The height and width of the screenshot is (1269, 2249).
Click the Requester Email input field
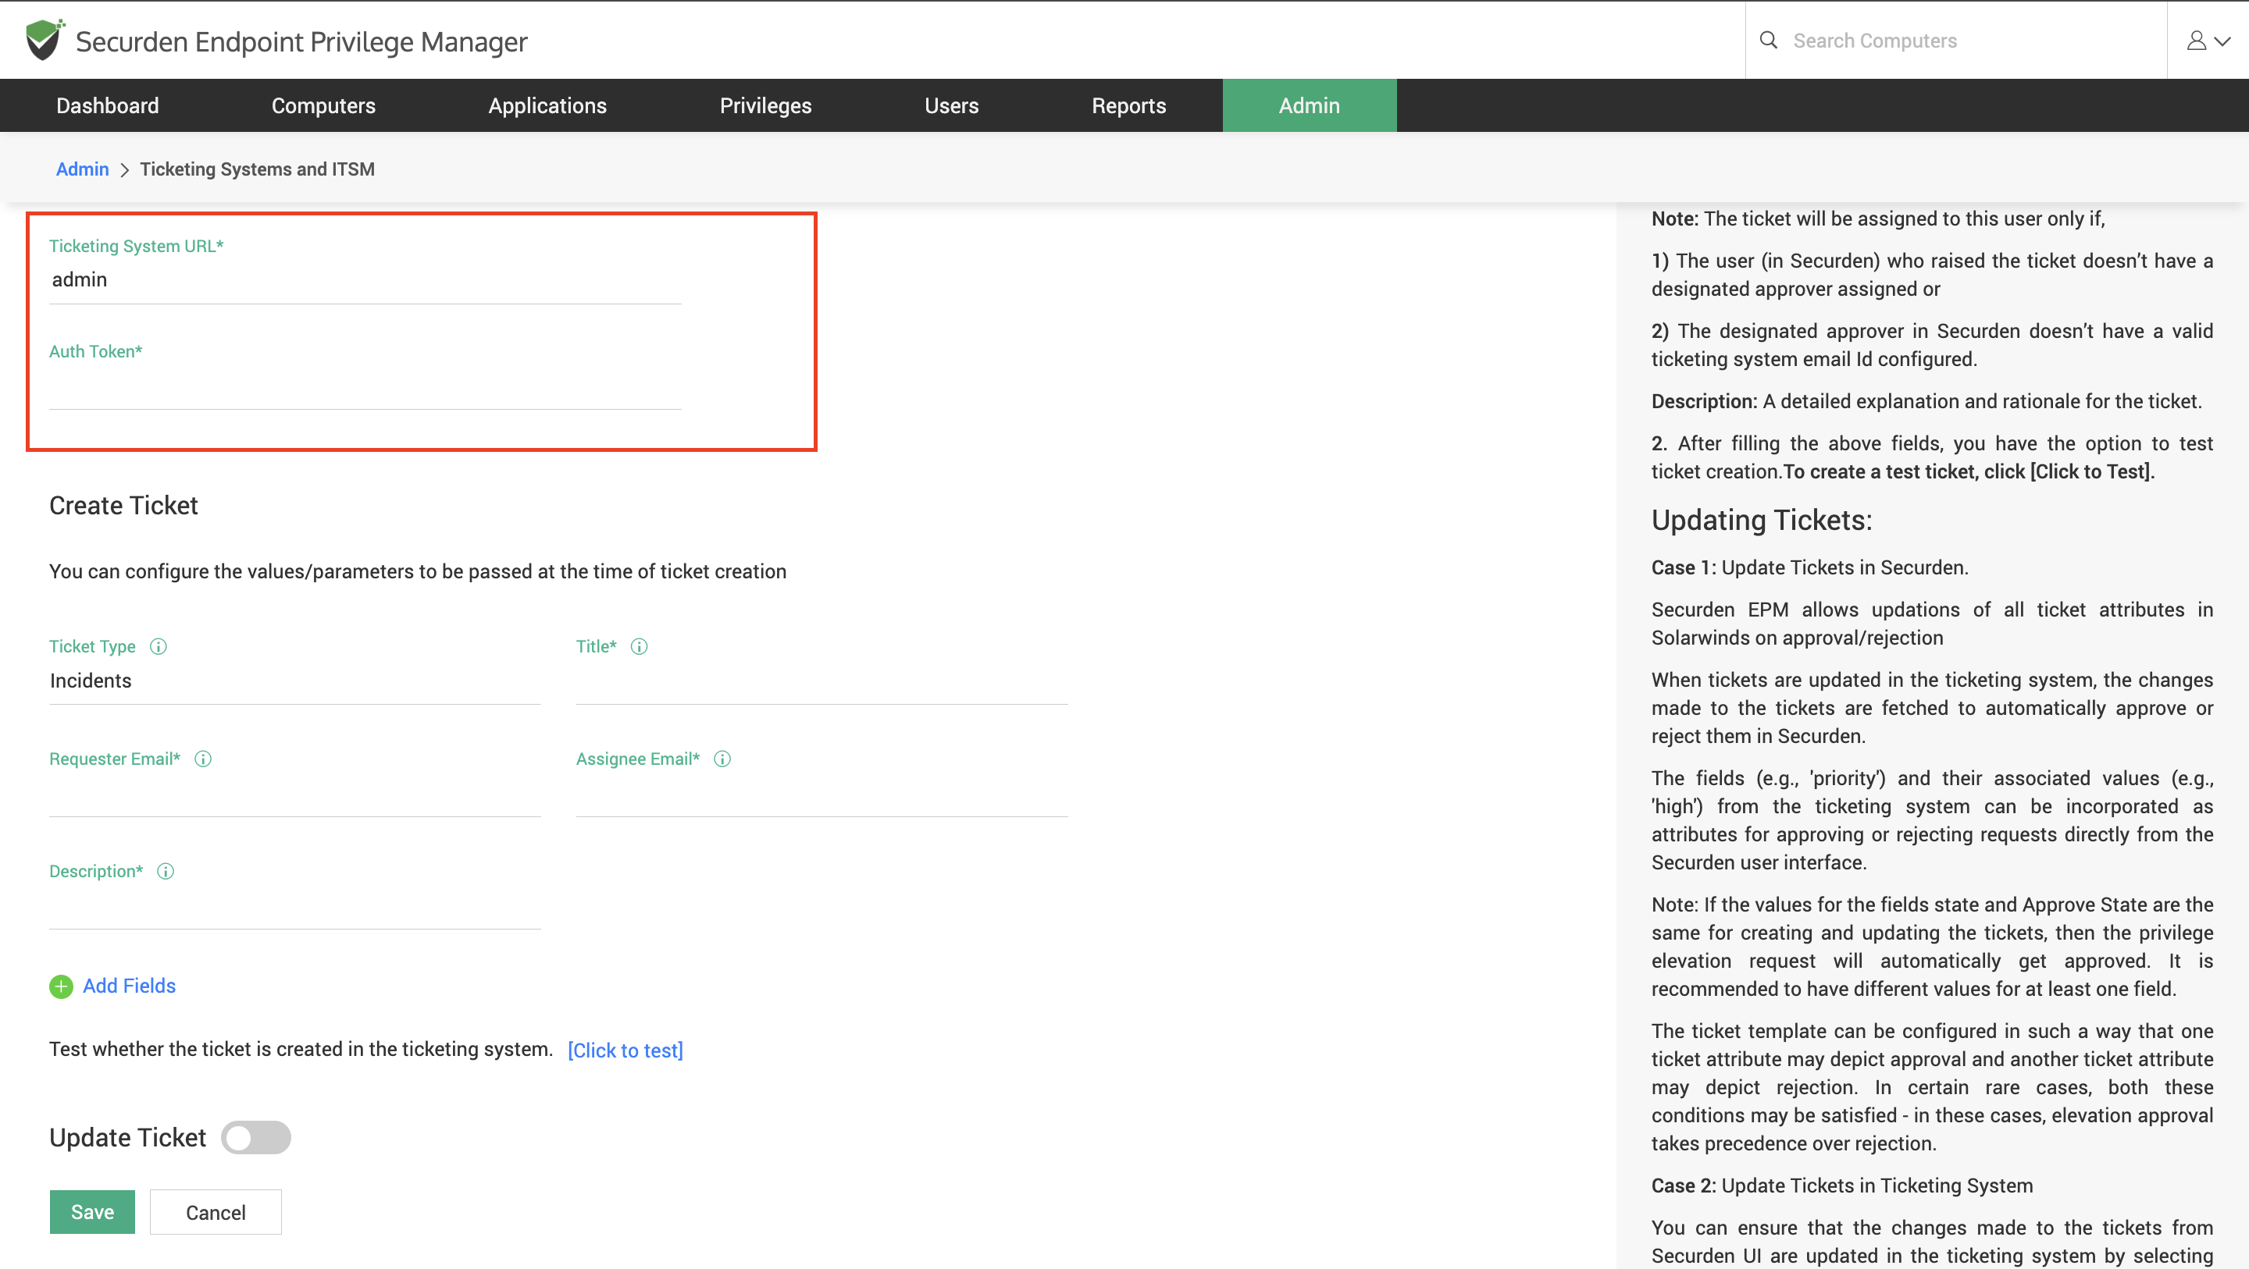[294, 795]
